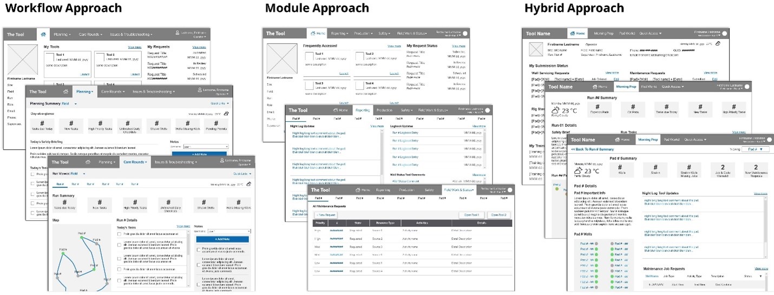
Task: Tick the first checkbox in Run # Details Today's Tasks
Action: click(x=120, y=234)
